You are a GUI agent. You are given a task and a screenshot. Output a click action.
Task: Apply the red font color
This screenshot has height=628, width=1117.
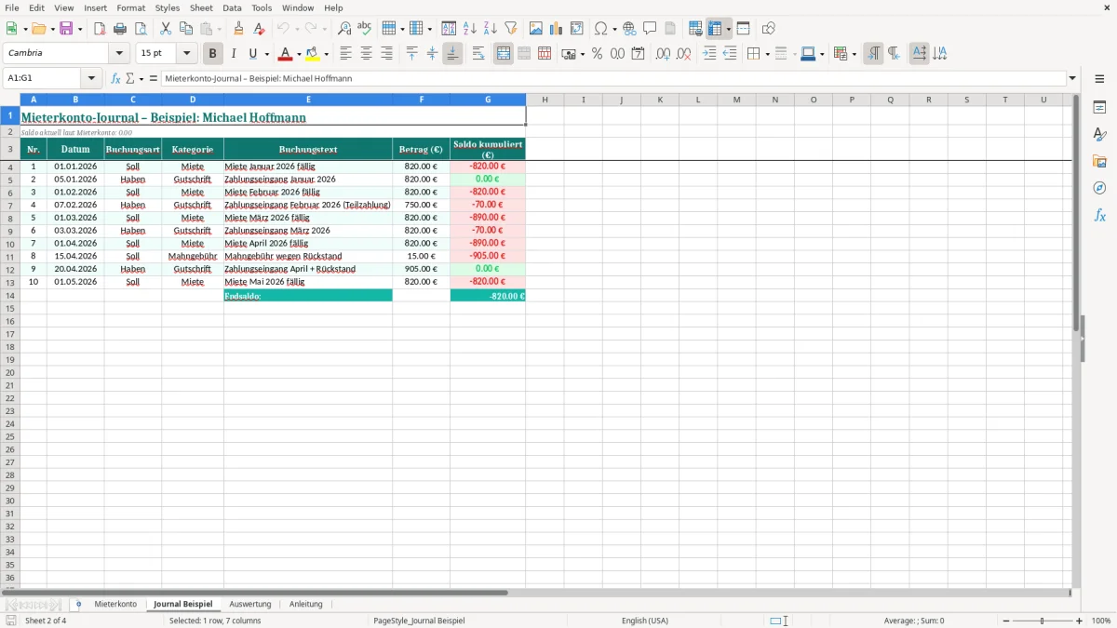pyautogui.click(x=286, y=54)
